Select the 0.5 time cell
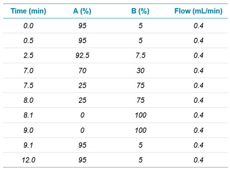 coord(28,41)
